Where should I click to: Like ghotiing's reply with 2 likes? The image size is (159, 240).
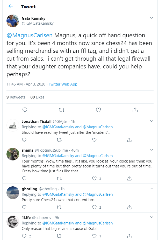pos(95,207)
